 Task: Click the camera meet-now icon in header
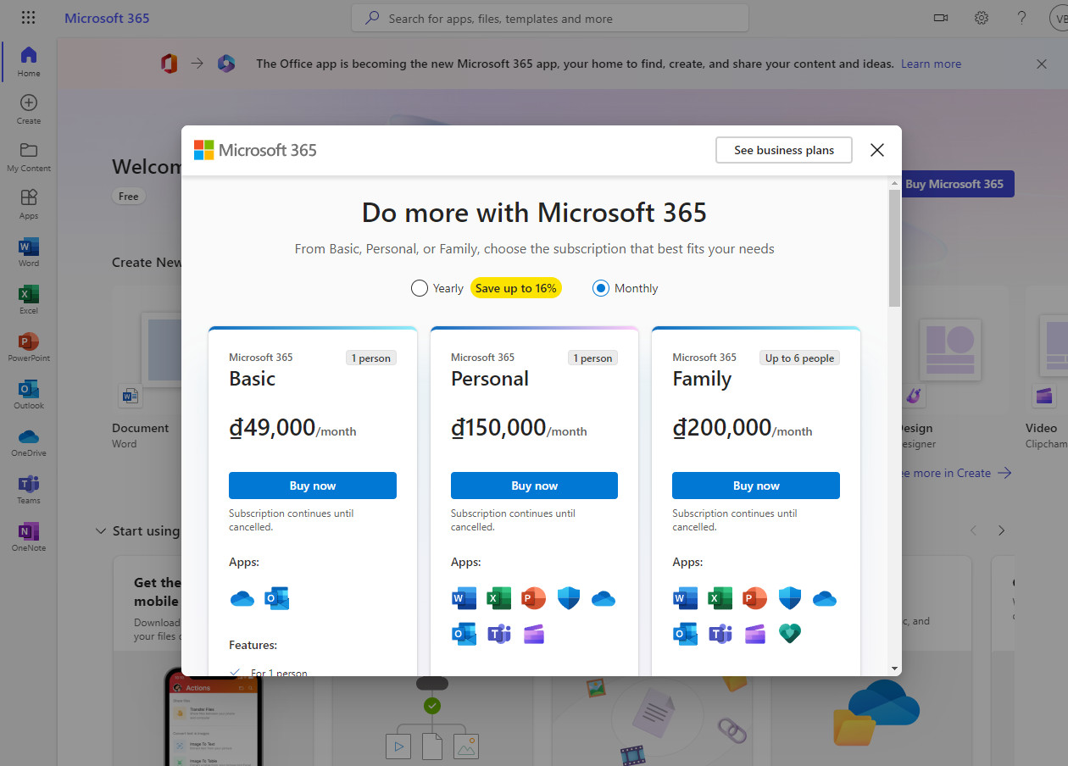[x=940, y=18]
